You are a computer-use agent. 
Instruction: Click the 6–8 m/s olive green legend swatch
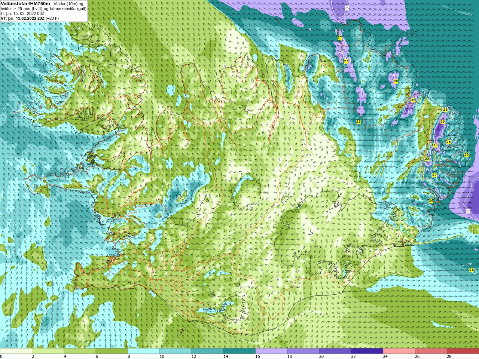pyautogui.click(x=112, y=351)
